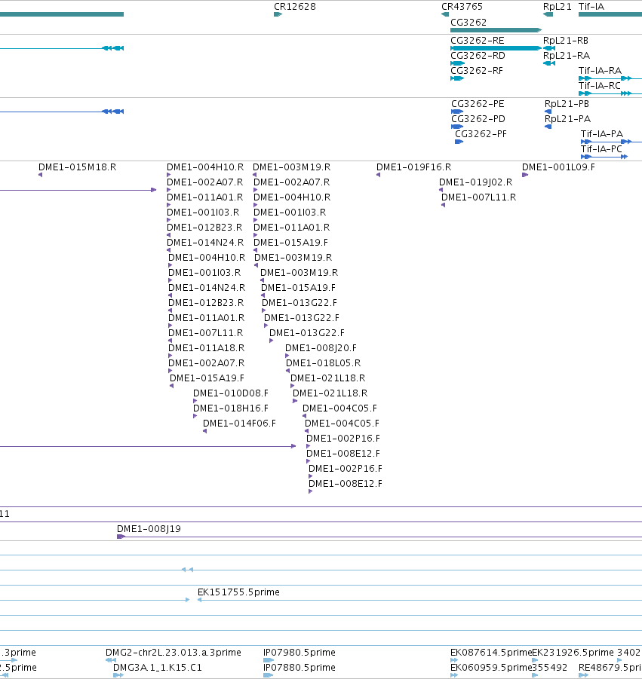Select the CR43765 gene label
Screen dimensions: 642x679
click(462, 7)
